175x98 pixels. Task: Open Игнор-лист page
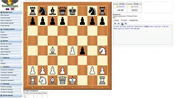coord(4,54)
